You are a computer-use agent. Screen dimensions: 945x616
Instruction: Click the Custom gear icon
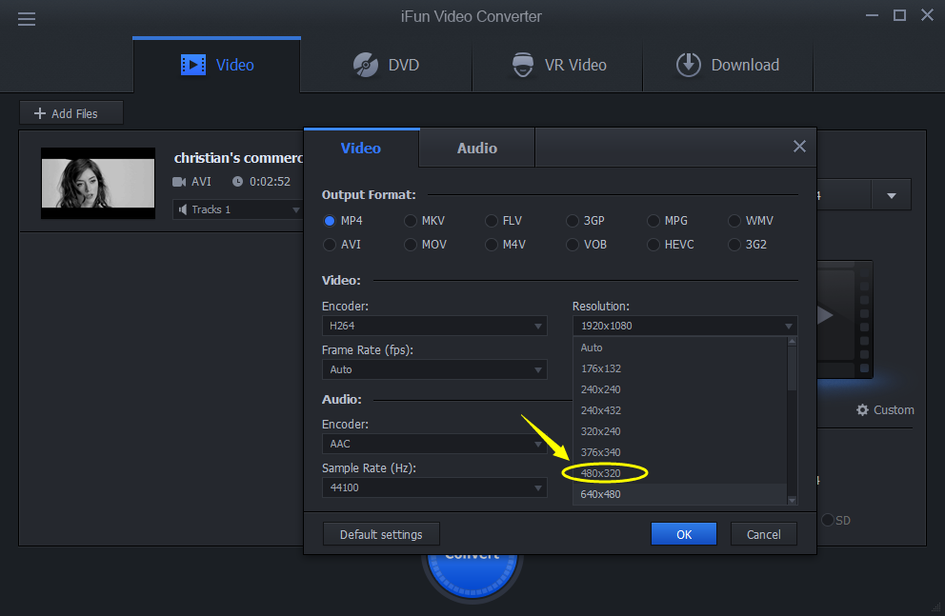pyautogui.click(x=862, y=410)
